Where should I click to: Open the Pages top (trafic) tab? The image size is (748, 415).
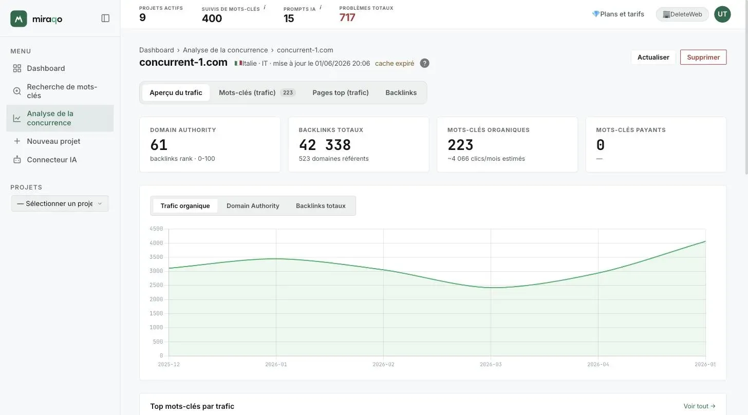(341, 93)
